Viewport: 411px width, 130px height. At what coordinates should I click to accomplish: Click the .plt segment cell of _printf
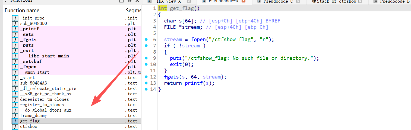(130, 29)
